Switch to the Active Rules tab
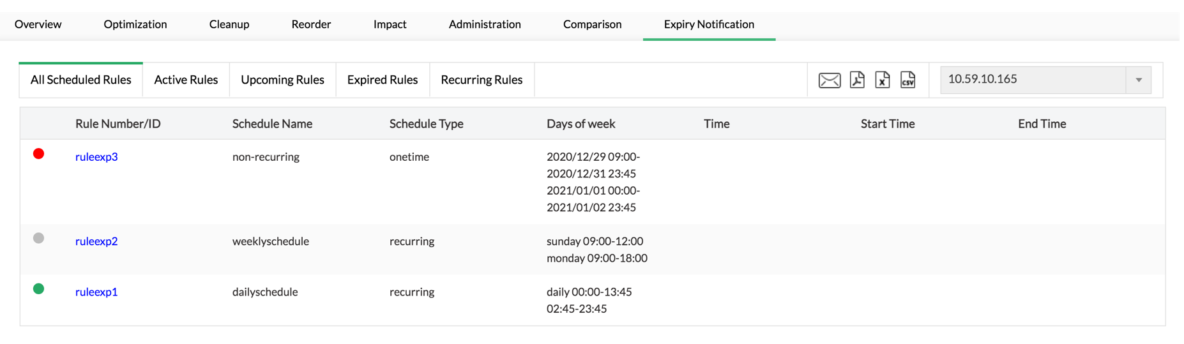Viewport: 1184px width, 344px height. pos(186,80)
